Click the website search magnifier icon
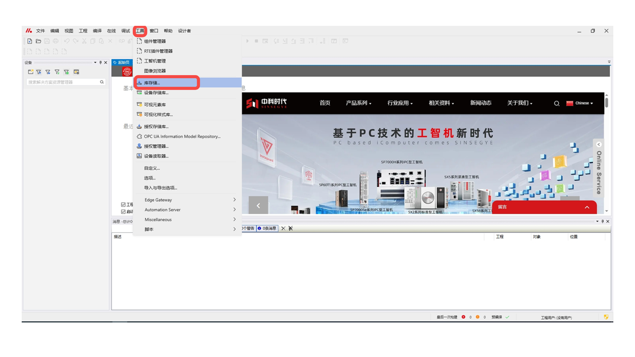 pyautogui.click(x=557, y=103)
